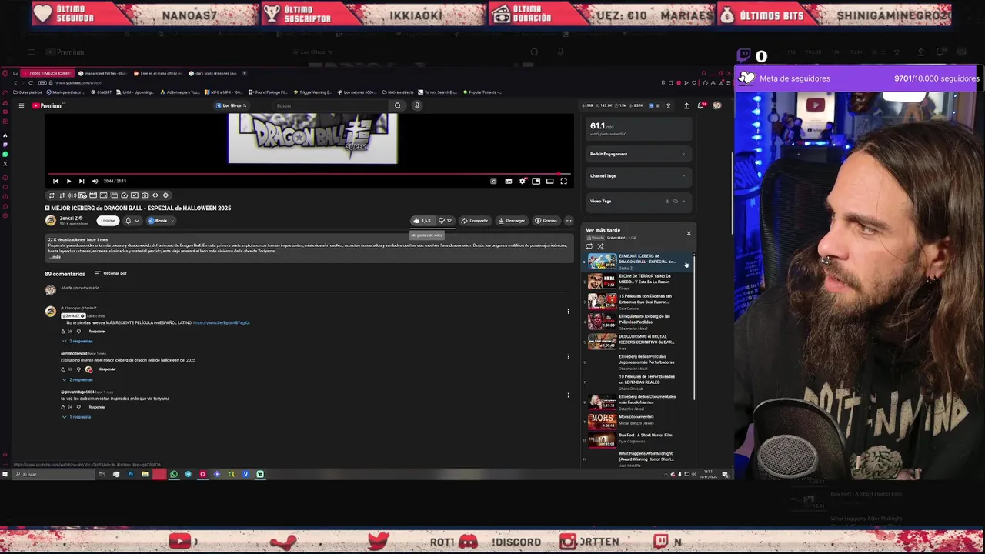
Task: Start voice search microphone
Action: (x=417, y=105)
